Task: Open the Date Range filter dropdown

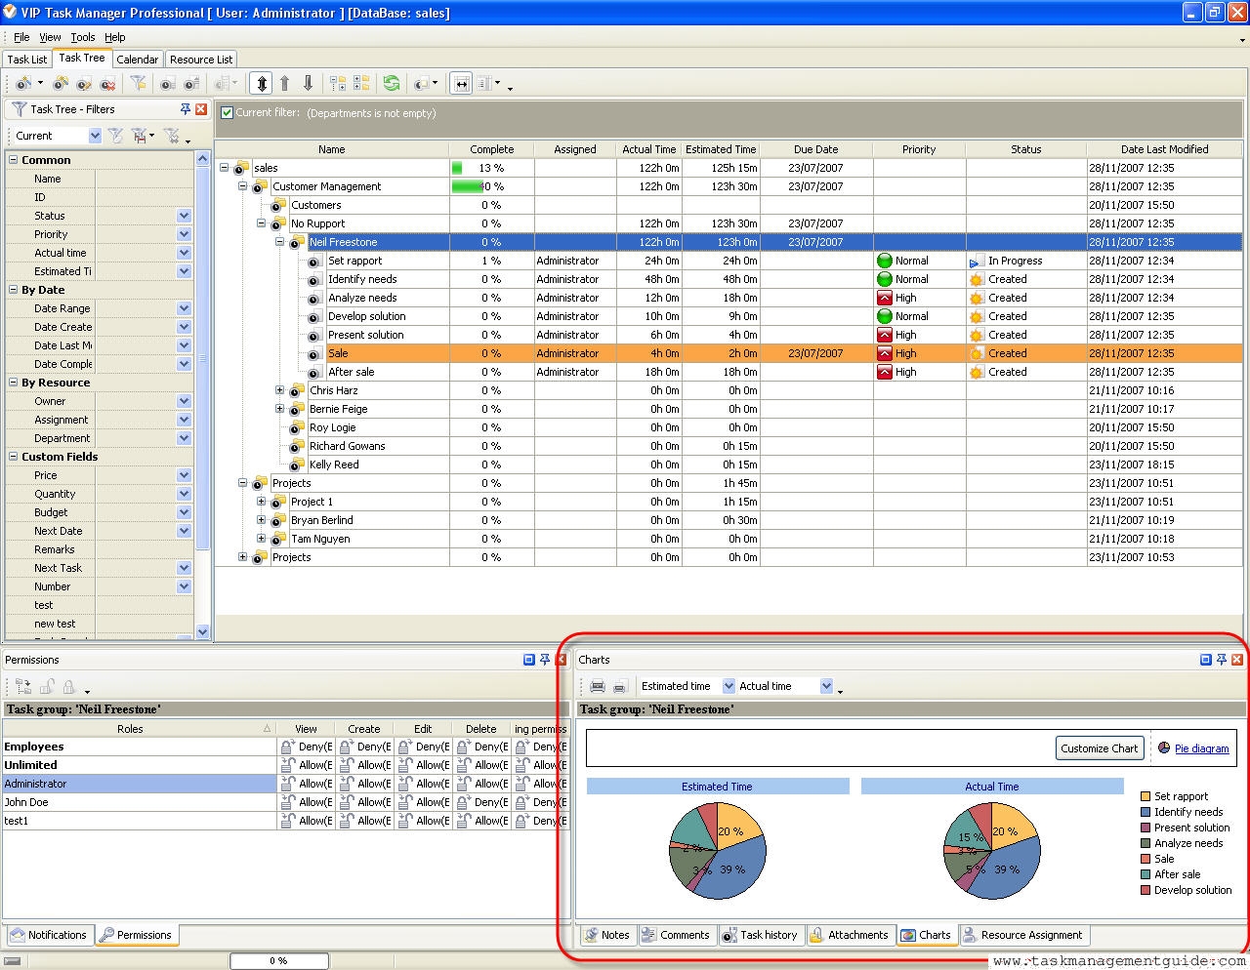Action: point(184,308)
